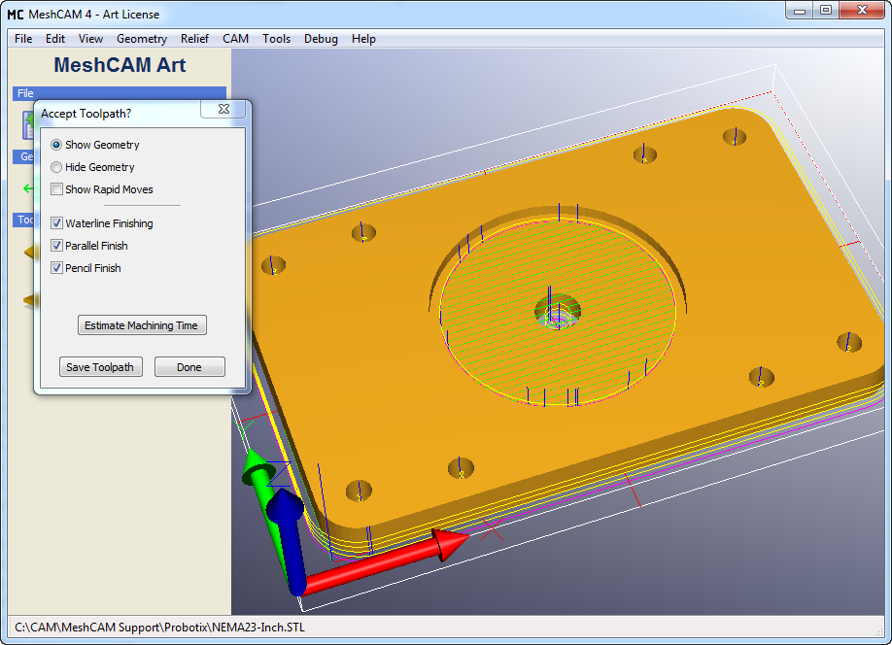Open the Relief menu
Viewport: 892px width, 645px height.
[x=194, y=39]
